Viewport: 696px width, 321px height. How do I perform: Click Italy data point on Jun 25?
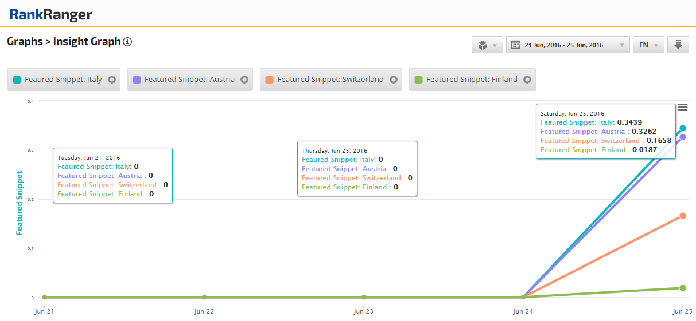pyautogui.click(x=682, y=128)
